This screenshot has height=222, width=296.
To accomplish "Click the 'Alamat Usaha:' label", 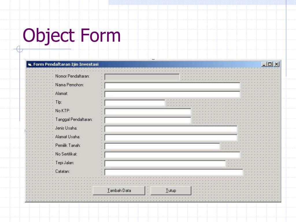I will coord(68,137).
